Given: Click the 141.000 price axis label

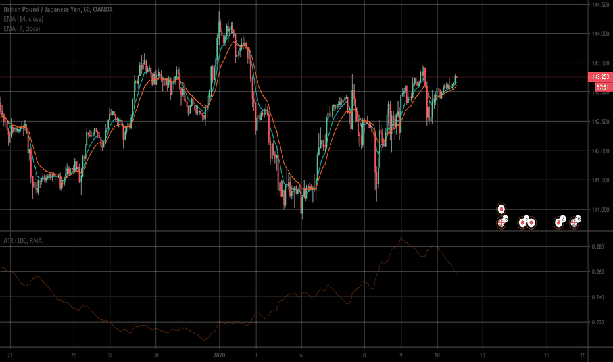Looking at the screenshot, I should [x=597, y=210].
